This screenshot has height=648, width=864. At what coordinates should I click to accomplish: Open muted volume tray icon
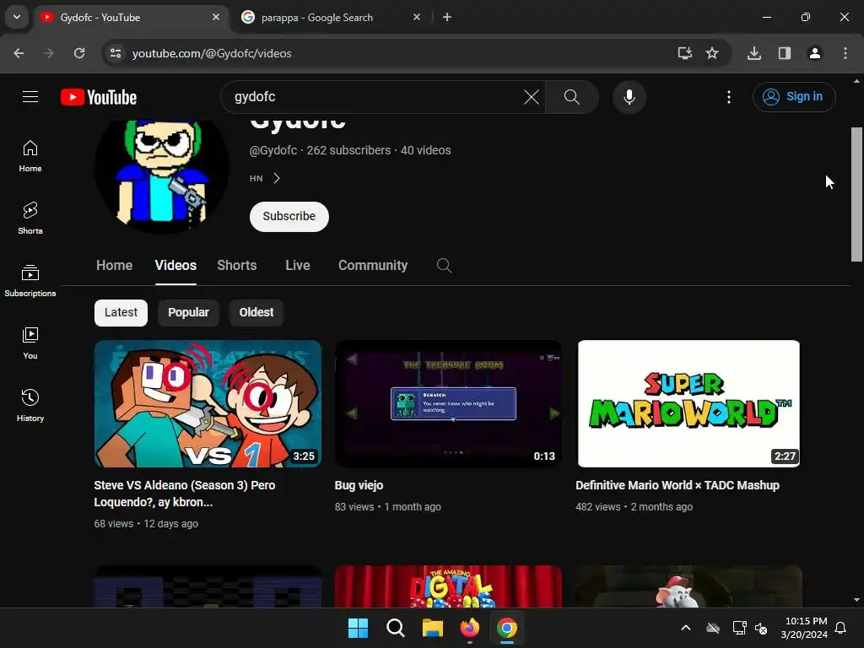[761, 628]
